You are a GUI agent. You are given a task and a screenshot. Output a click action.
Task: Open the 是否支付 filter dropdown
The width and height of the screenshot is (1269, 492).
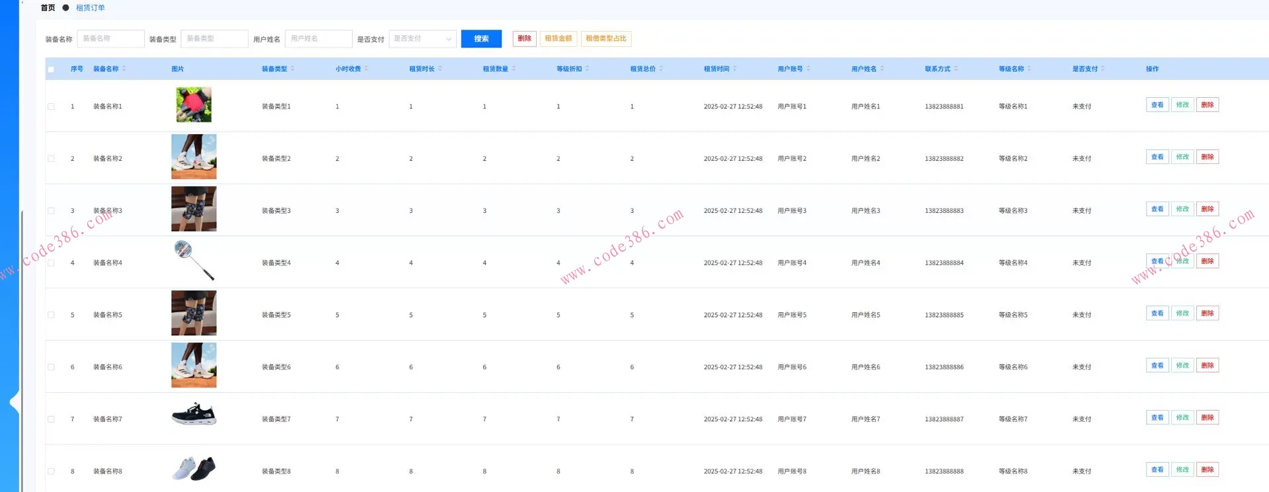[x=422, y=39]
